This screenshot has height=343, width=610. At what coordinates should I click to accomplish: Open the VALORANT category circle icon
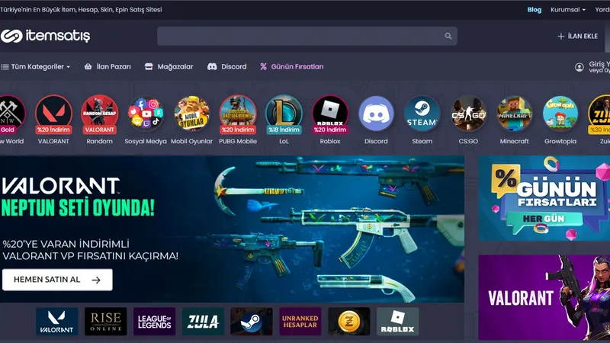[53, 114]
